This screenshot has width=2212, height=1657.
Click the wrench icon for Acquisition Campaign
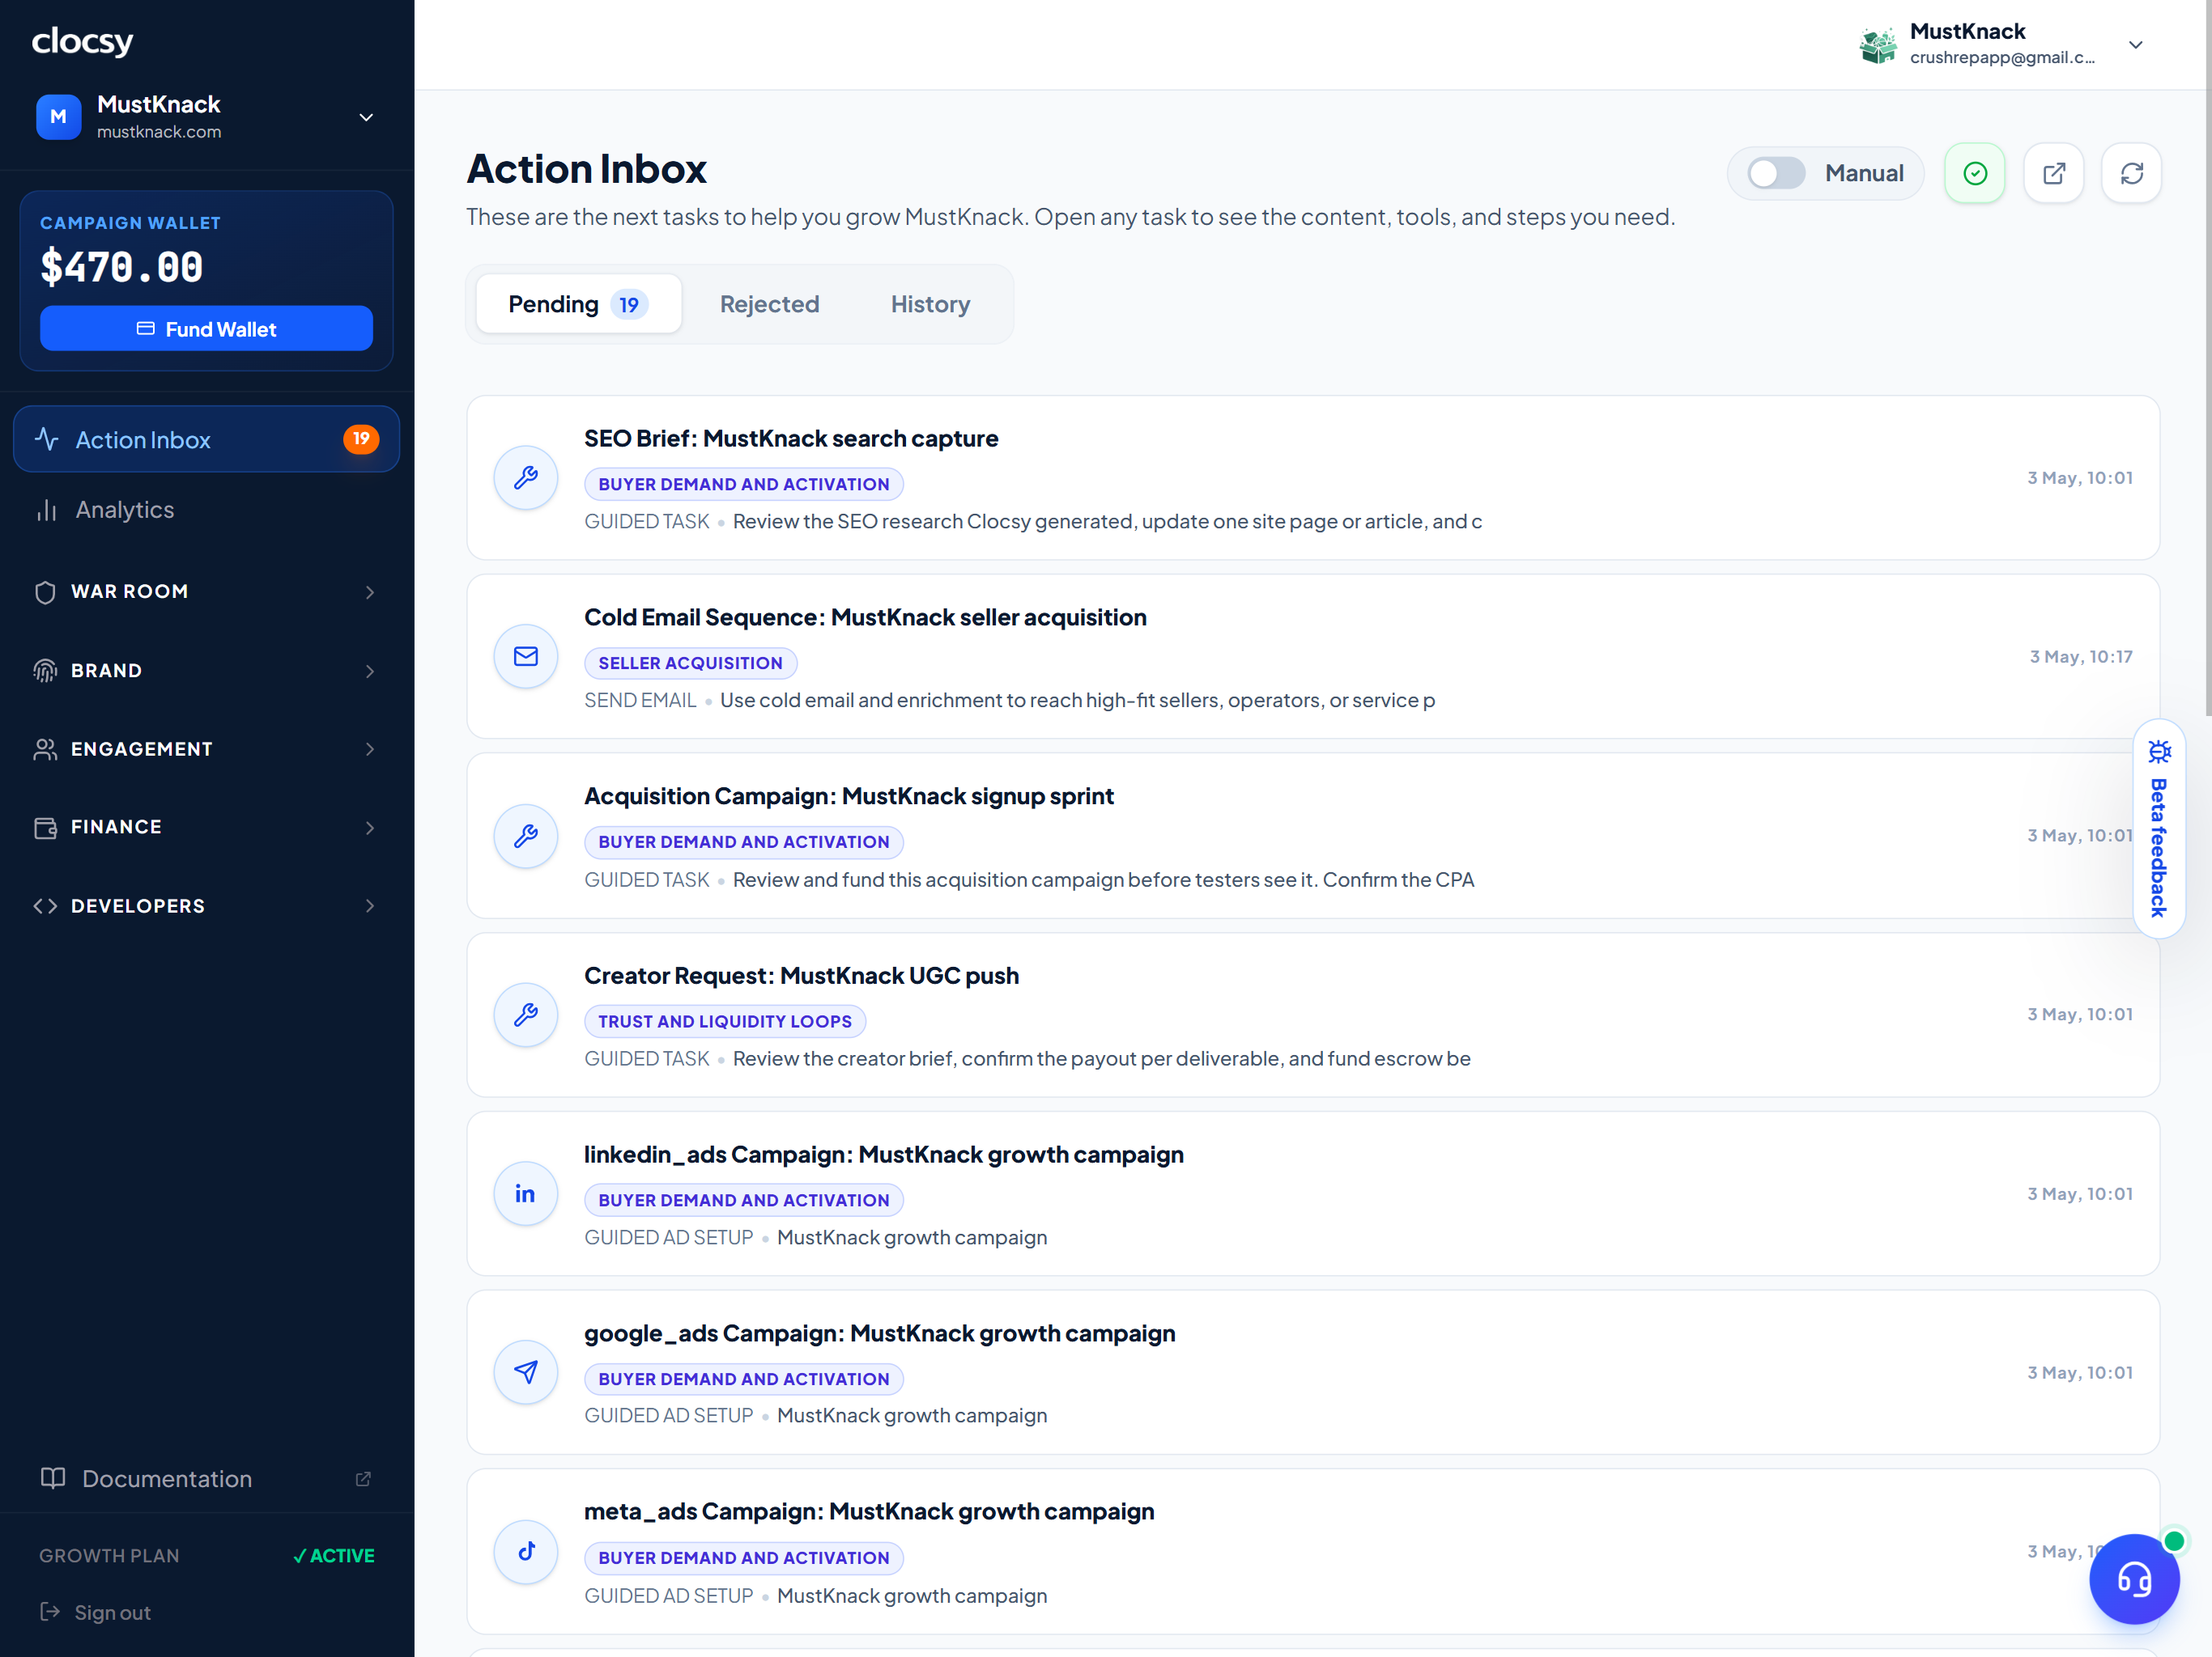point(525,836)
